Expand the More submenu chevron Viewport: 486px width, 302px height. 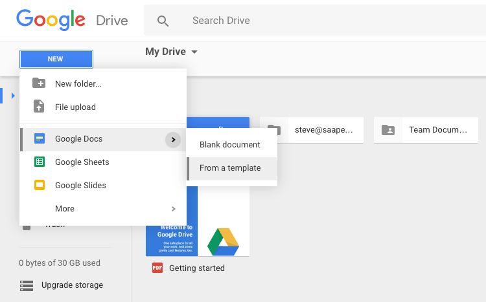click(173, 209)
